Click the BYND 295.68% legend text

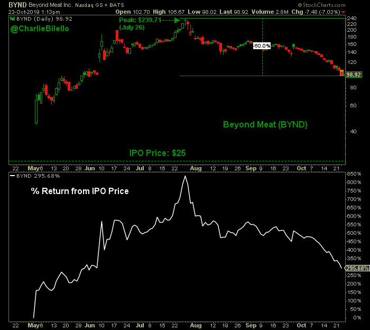[x=38, y=176]
